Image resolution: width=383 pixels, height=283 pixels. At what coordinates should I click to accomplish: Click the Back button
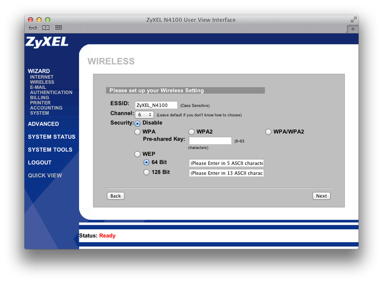click(x=115, y=196)
